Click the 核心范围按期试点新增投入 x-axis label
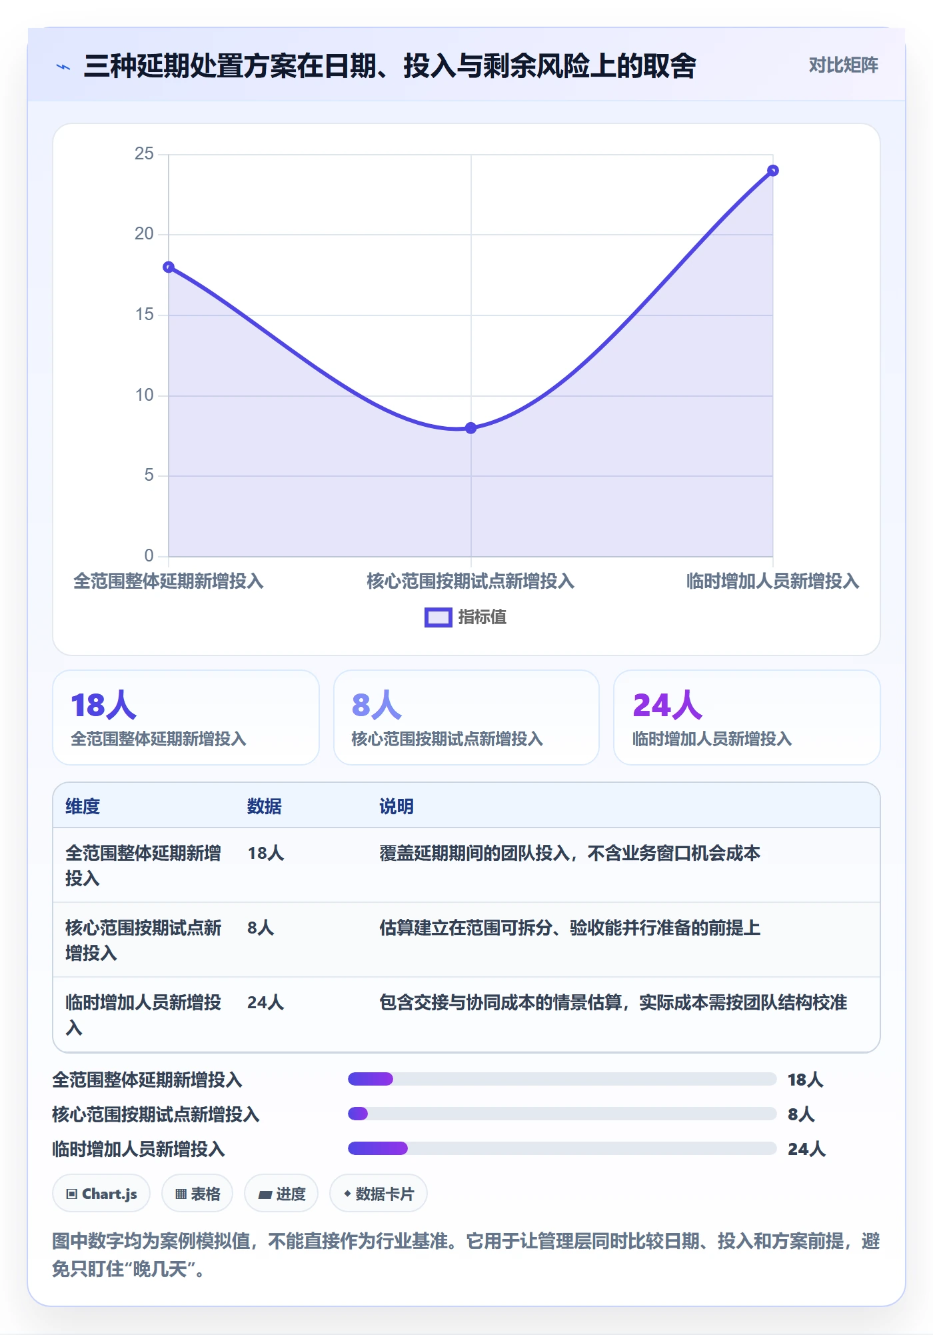The image size is (933, 1335). (x=470, y=581)
